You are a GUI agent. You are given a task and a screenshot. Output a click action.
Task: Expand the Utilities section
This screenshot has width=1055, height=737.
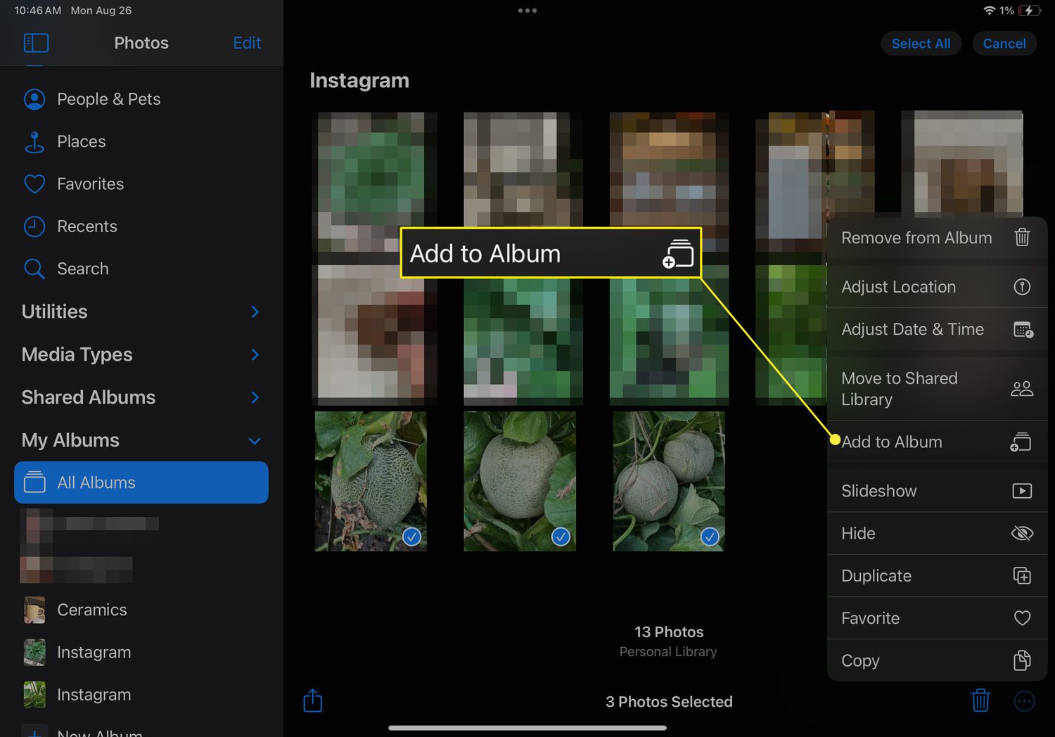point(255,312)
